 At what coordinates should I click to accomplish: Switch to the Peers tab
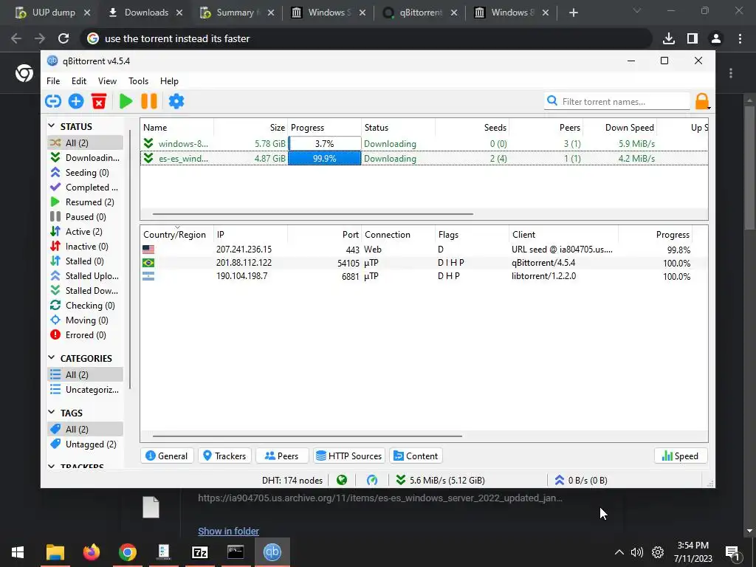pos(282,456)
